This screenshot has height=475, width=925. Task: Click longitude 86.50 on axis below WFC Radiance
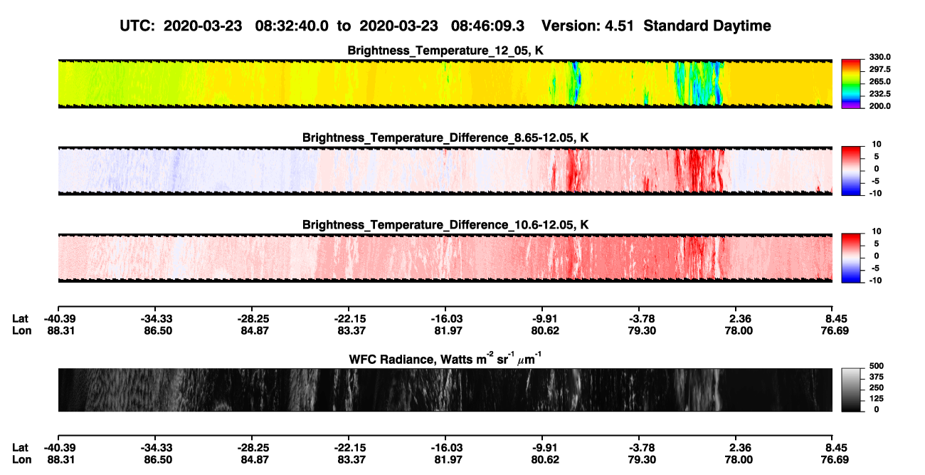click(x=157, y=459)
